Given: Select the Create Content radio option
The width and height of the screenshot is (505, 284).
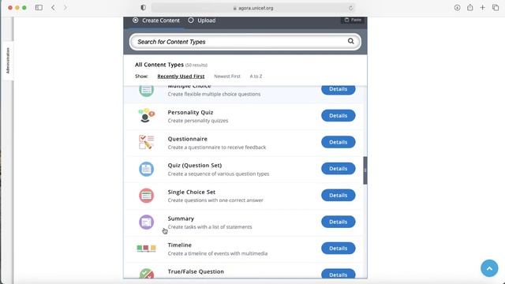Looking at the screenshot, I should [x=156, y=21].
